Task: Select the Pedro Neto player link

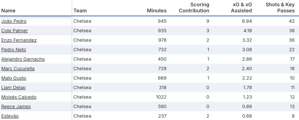Action: (14, 50)
